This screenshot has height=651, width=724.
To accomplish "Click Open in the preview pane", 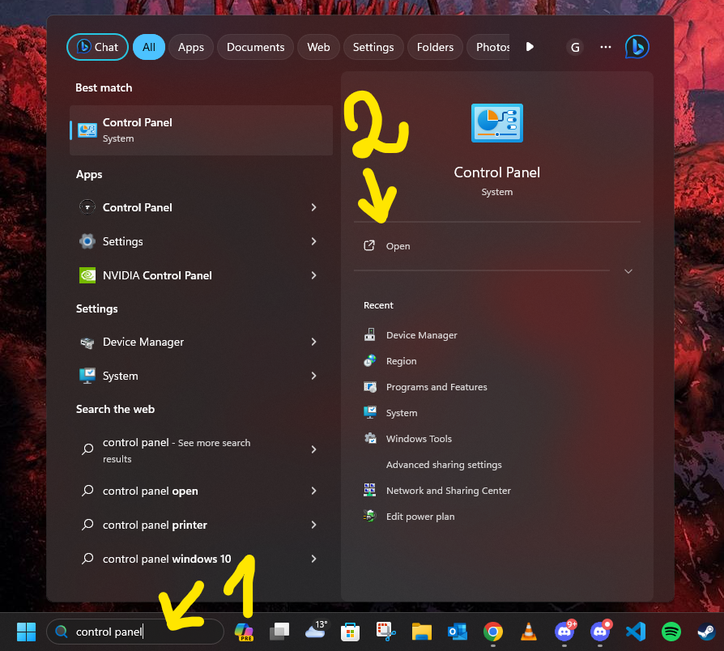I will (496, 246).
